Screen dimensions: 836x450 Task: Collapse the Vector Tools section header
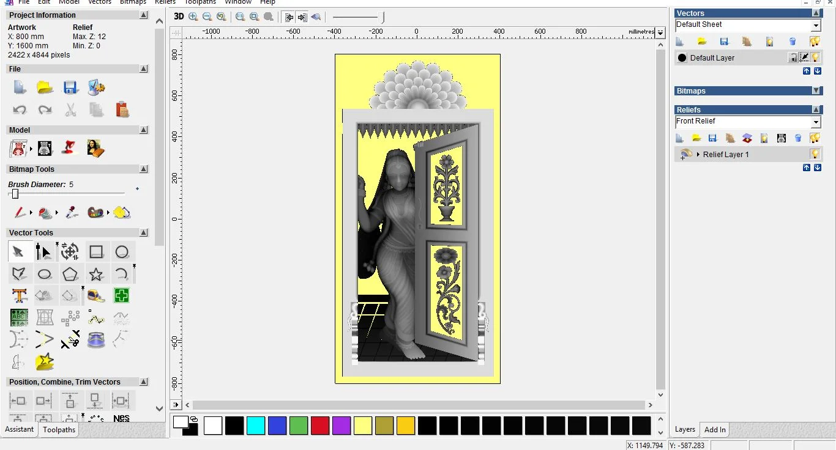tap(143, 232)
